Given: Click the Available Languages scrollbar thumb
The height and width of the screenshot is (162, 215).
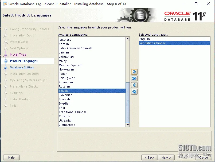Looking at the screenshot, I should [128, 102].
